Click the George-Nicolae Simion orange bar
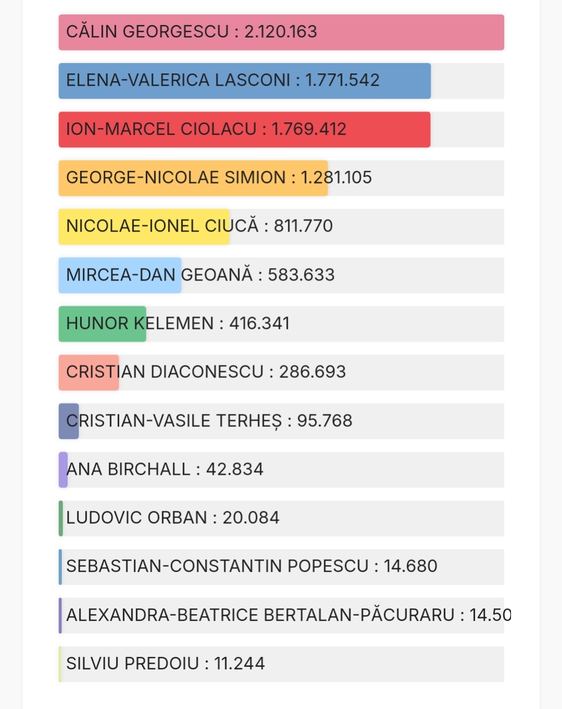This screenshot has height=709, width=562. [x=193, y=178]
